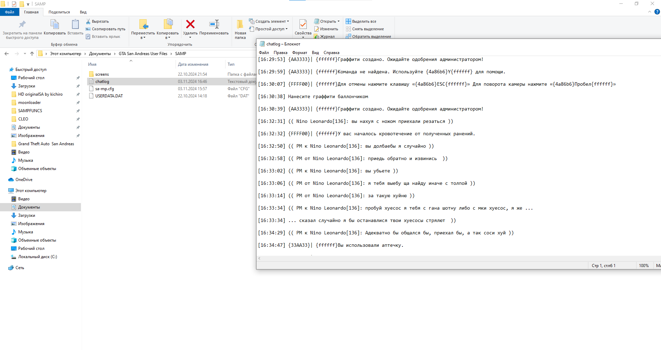The height and width of the screenshot is (350, 661).
Task: Click the Up one level arrow
Action: coord(32,54)
